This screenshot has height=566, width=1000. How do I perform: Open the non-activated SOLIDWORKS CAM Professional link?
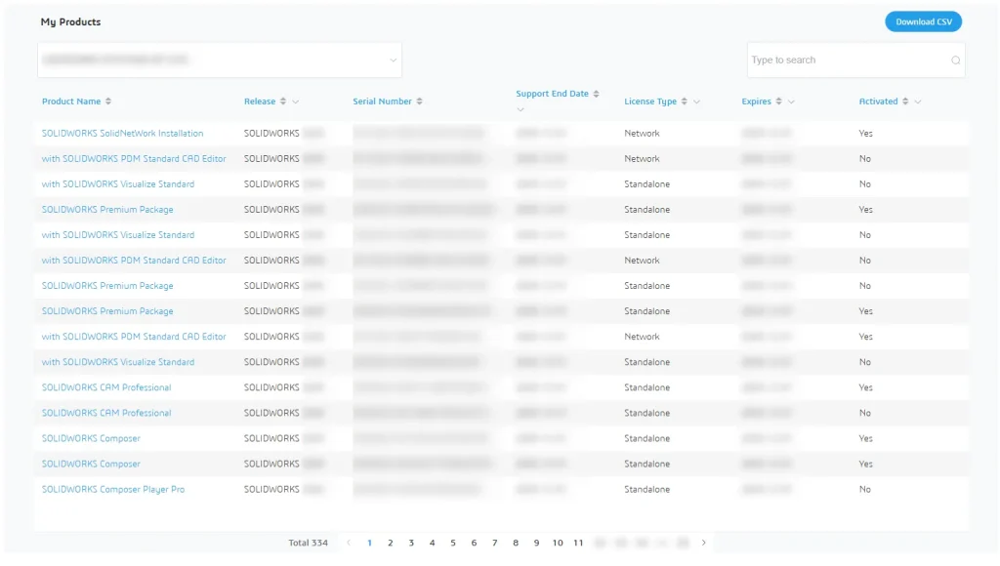click(x=106, y=413)
